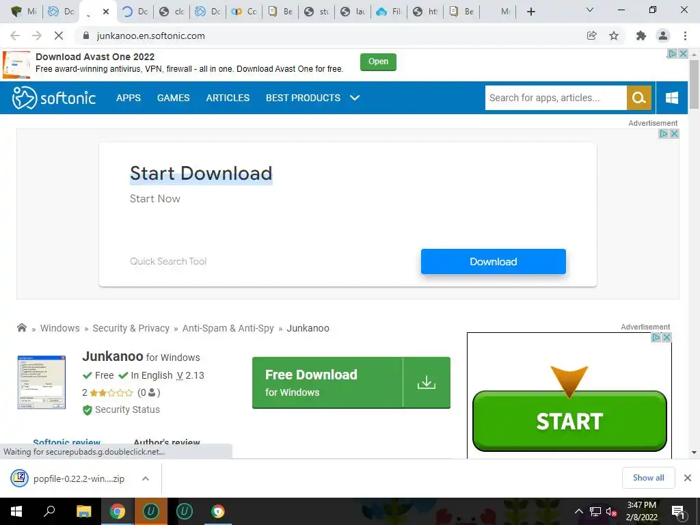Open the Windows platform selector icon
Viewport: 700px width, 525px height.
click(671, 98)
